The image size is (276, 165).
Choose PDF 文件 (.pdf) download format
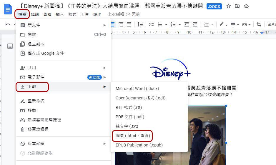(130, 117)
